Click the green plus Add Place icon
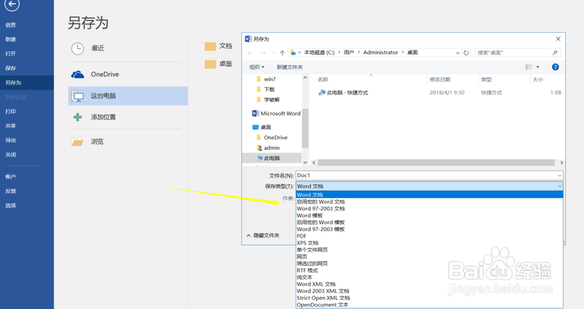584x309 pixels. pyautogui.click(x=78, y=117)
